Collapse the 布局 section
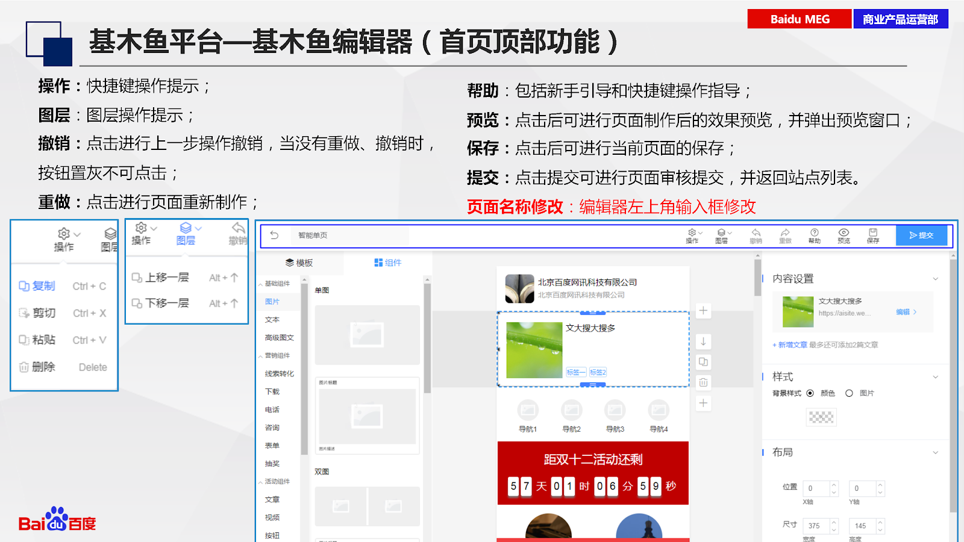 pyautogui.click(x=936, y=452)
